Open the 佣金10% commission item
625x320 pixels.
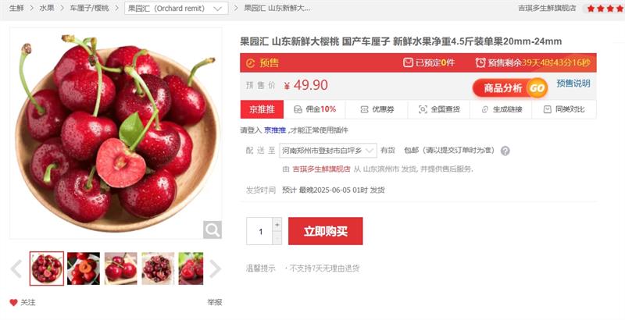(315, 109)
